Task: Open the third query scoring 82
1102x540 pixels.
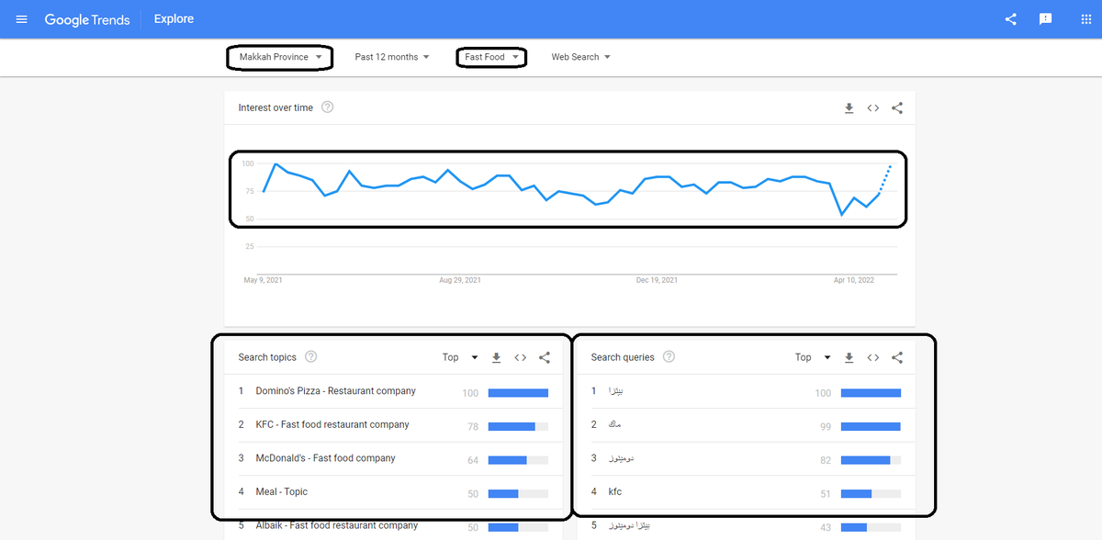Action: (747, 458)
